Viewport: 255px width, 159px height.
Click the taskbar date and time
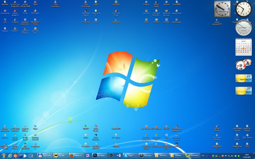[247, 156]
